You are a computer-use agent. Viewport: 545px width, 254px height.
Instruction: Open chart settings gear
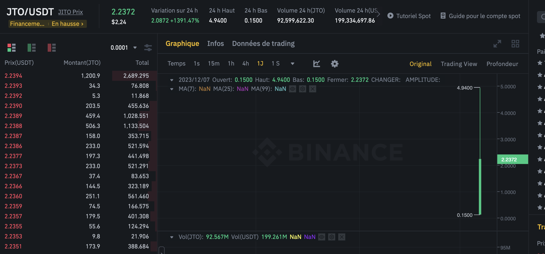(335, 64)
